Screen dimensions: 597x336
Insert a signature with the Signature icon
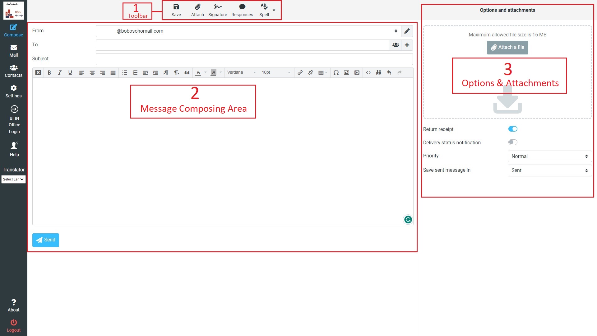[x=217, y=10]
